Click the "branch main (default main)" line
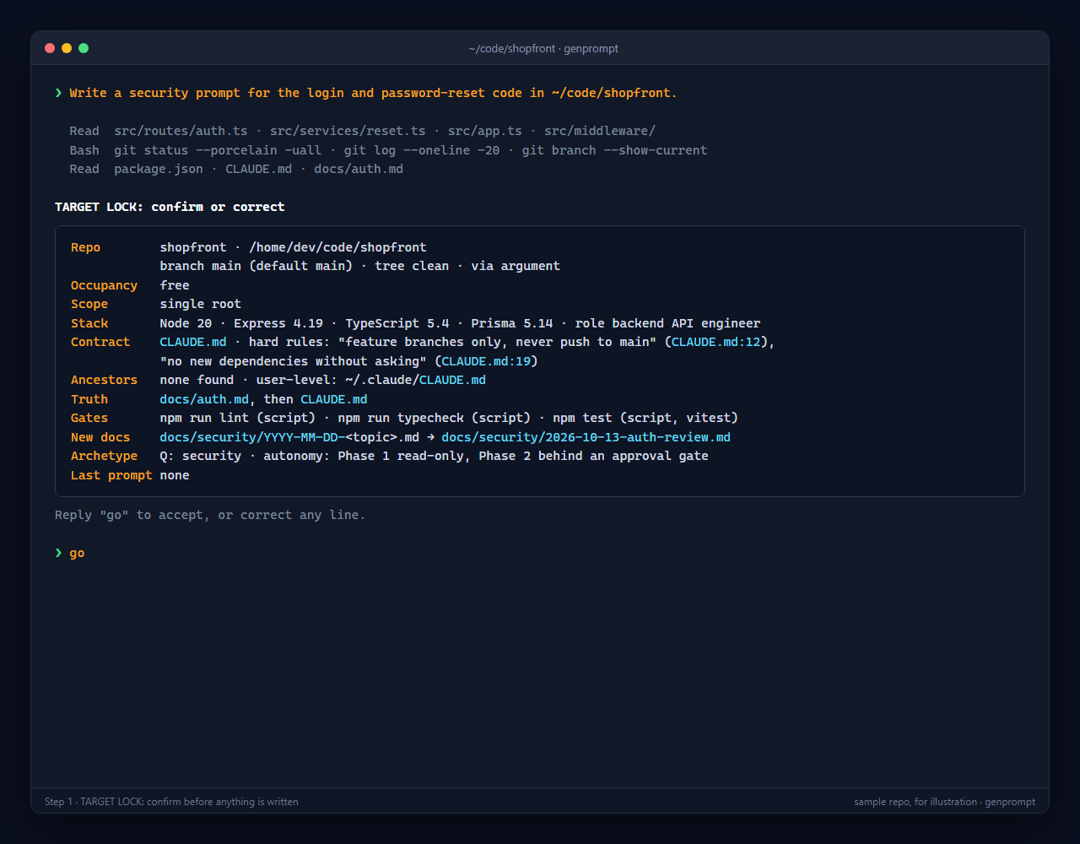Viewport: 1080px width, 844px height. (360, 266)
